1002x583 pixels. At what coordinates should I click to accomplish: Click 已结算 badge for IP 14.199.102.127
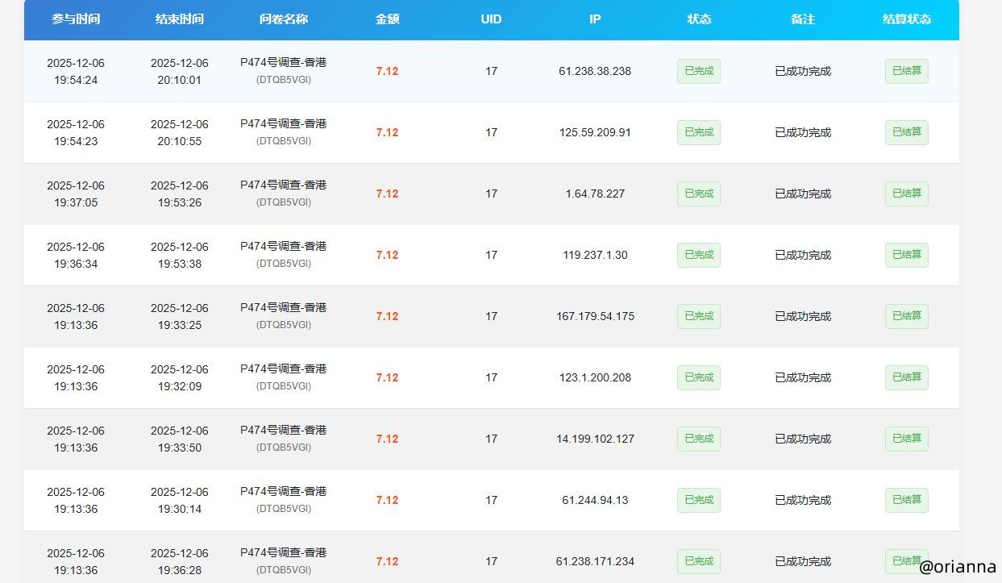tap(907, 439)
